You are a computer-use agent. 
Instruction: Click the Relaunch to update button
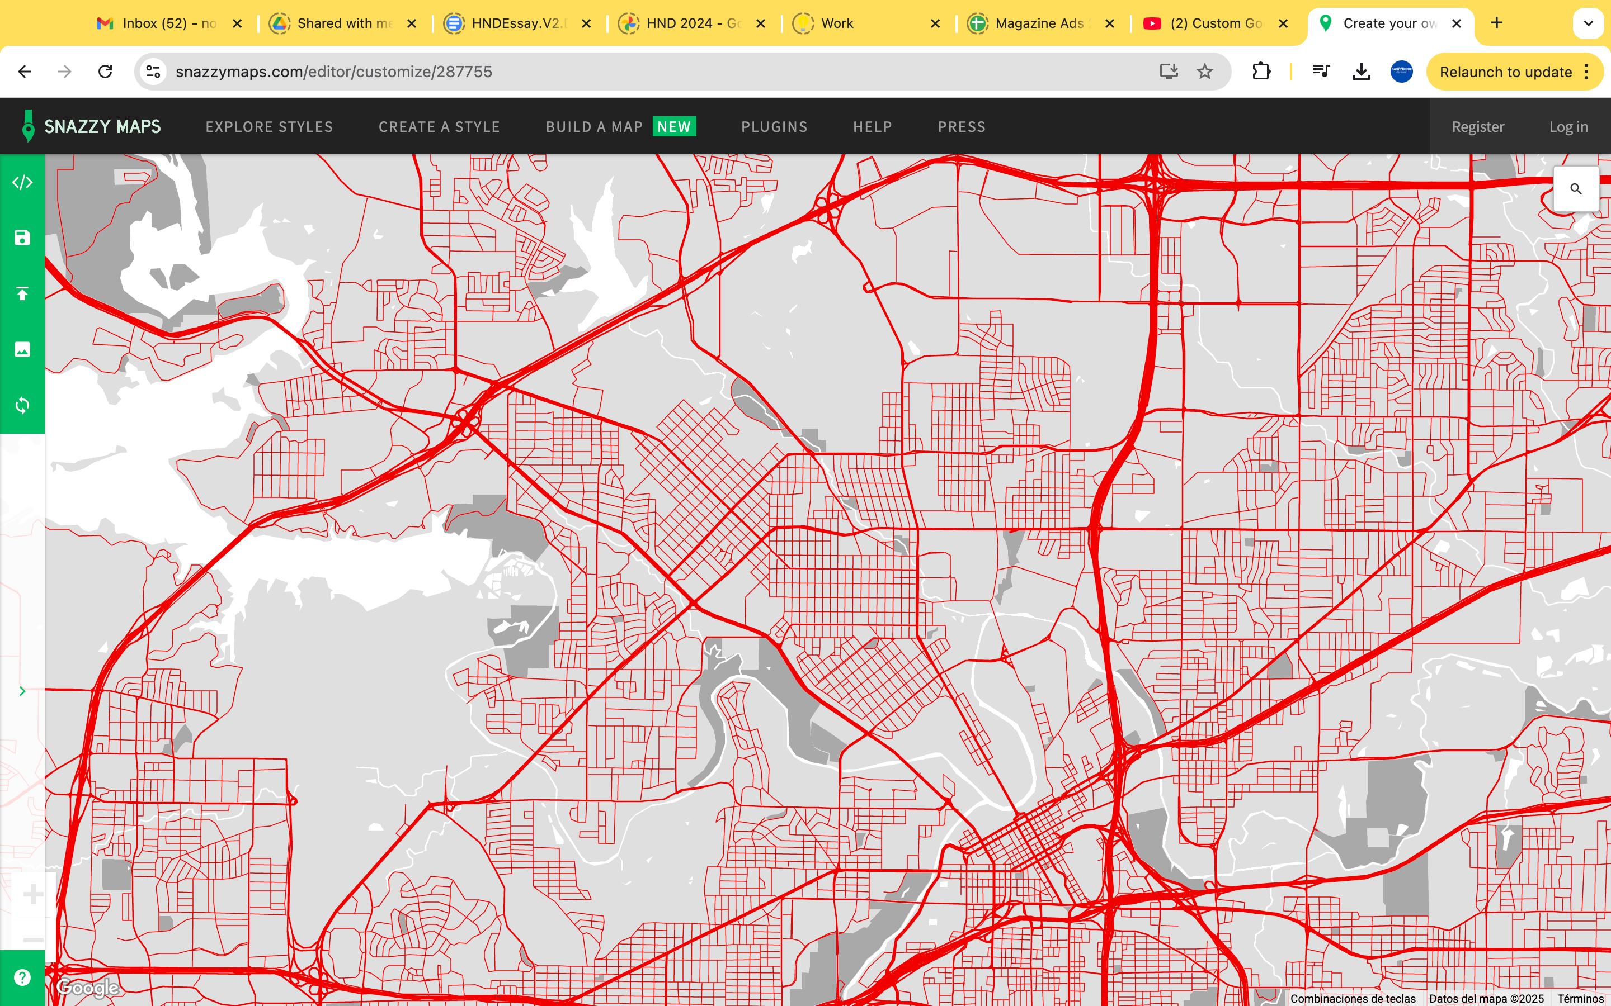1505,72
